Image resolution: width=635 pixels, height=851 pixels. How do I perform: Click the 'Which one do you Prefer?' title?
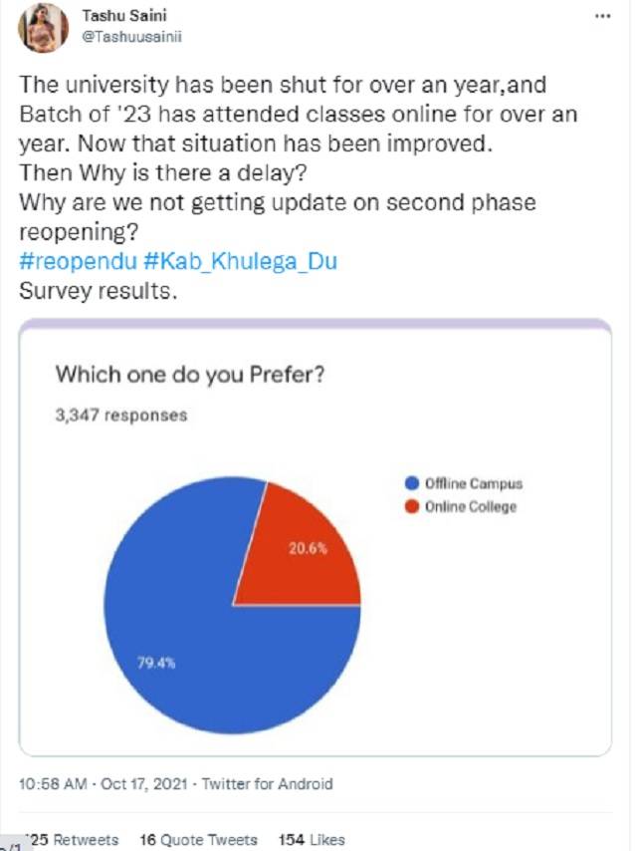(190, 375)
